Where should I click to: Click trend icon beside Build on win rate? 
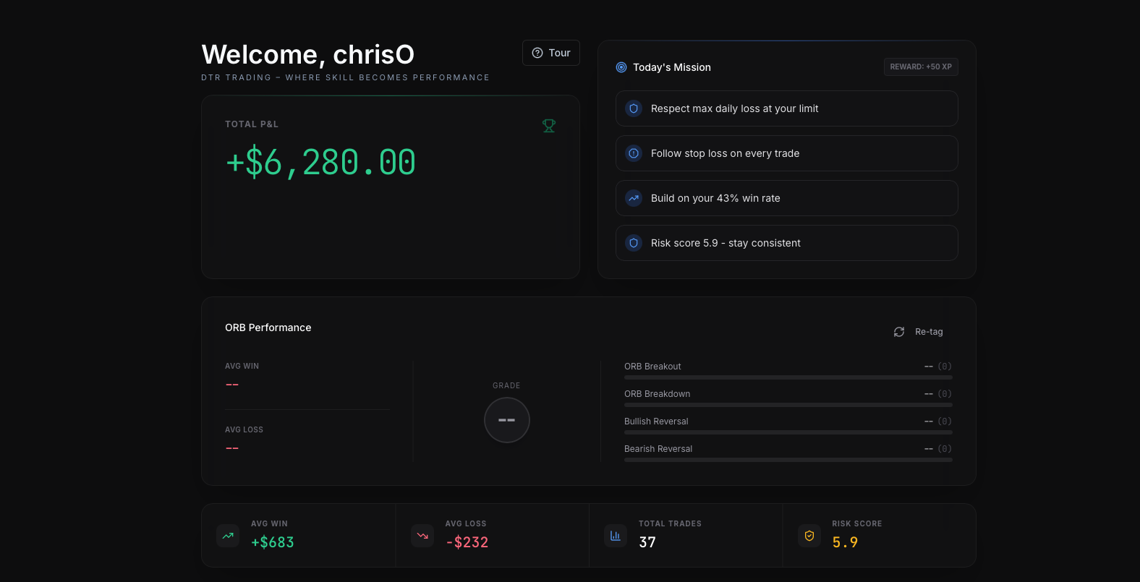click(x=634, y=198)
